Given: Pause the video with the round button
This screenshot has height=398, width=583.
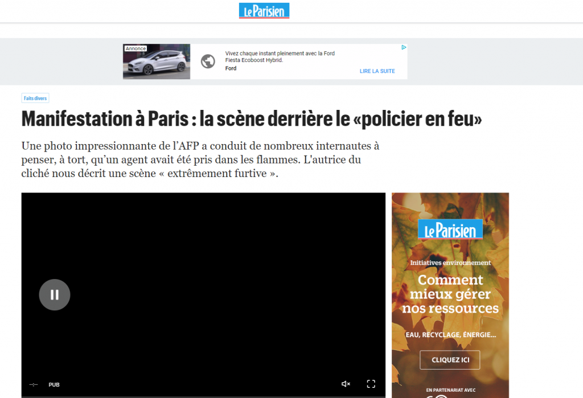Looking at the screenshot, I should click(x=55, y=294).
